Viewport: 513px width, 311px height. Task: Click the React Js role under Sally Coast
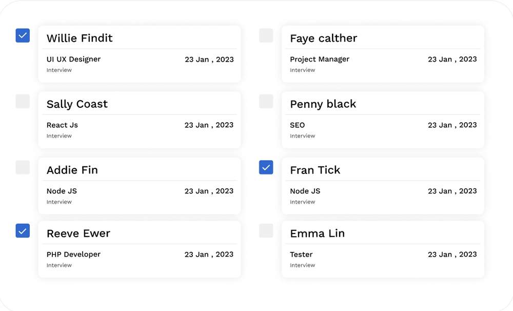(x=62, y=125)
